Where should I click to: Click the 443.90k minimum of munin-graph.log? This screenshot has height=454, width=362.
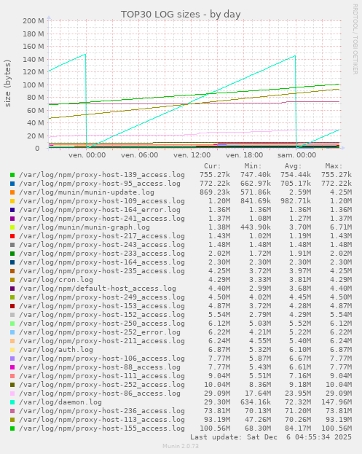click(x=256, y=227)
